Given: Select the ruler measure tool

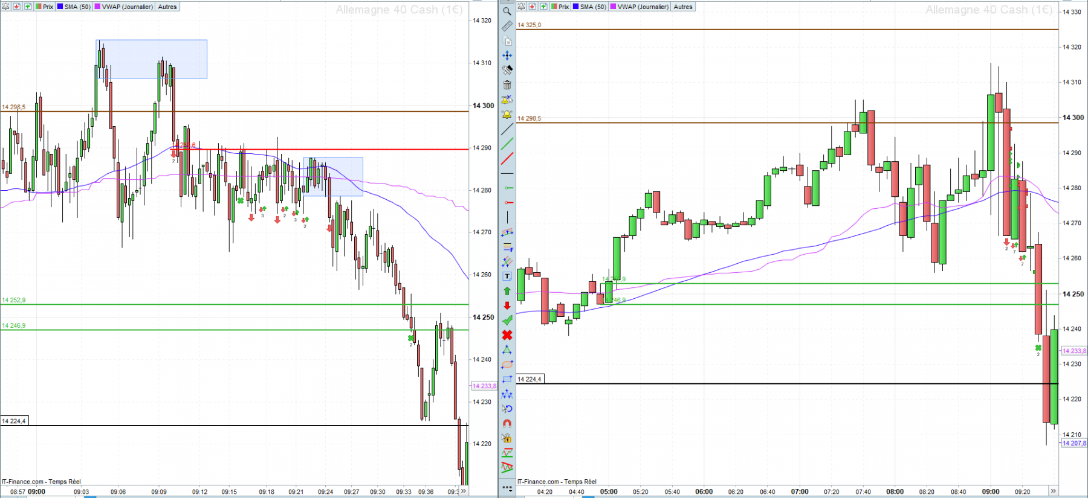Looking at the screenshot, I should click(x=507, y=26).
